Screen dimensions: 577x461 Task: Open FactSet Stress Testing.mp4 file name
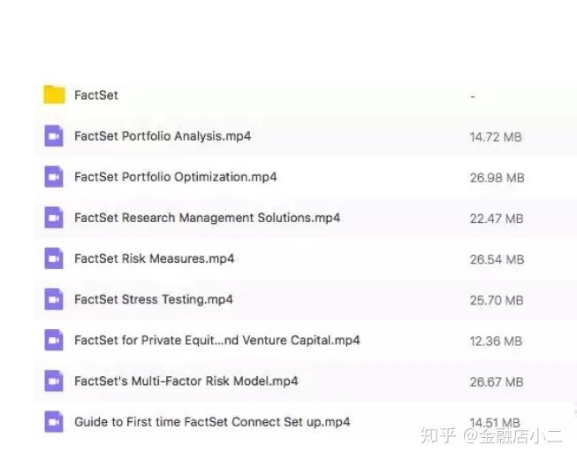pyautogui.click(x=153, y=299)
